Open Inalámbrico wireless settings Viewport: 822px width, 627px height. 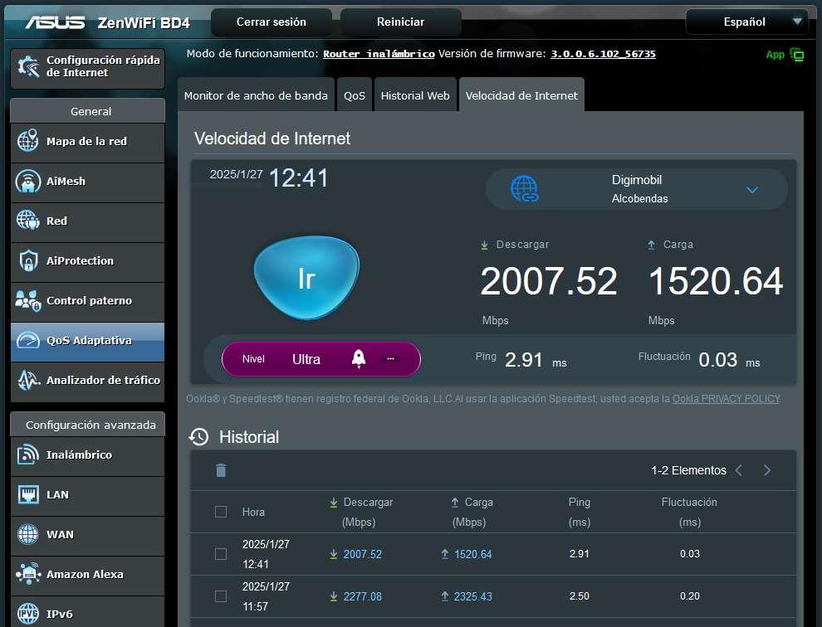(87, 455)
